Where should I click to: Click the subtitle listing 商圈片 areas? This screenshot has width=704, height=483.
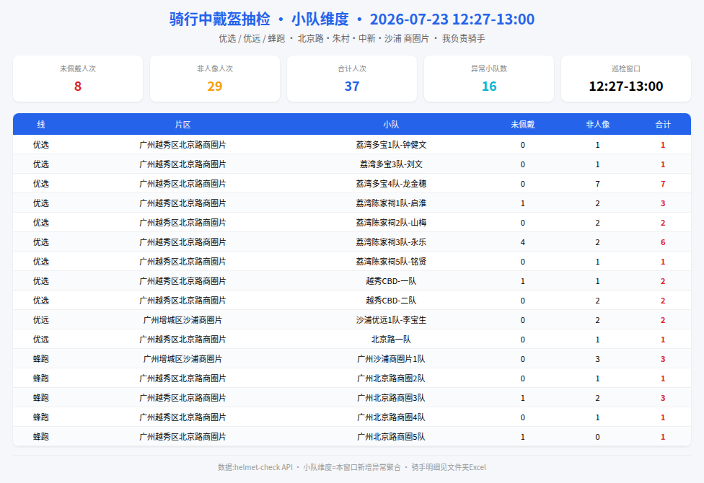pos(352,39)
